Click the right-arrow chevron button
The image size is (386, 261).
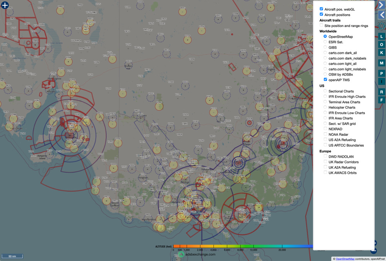[381, 5]
